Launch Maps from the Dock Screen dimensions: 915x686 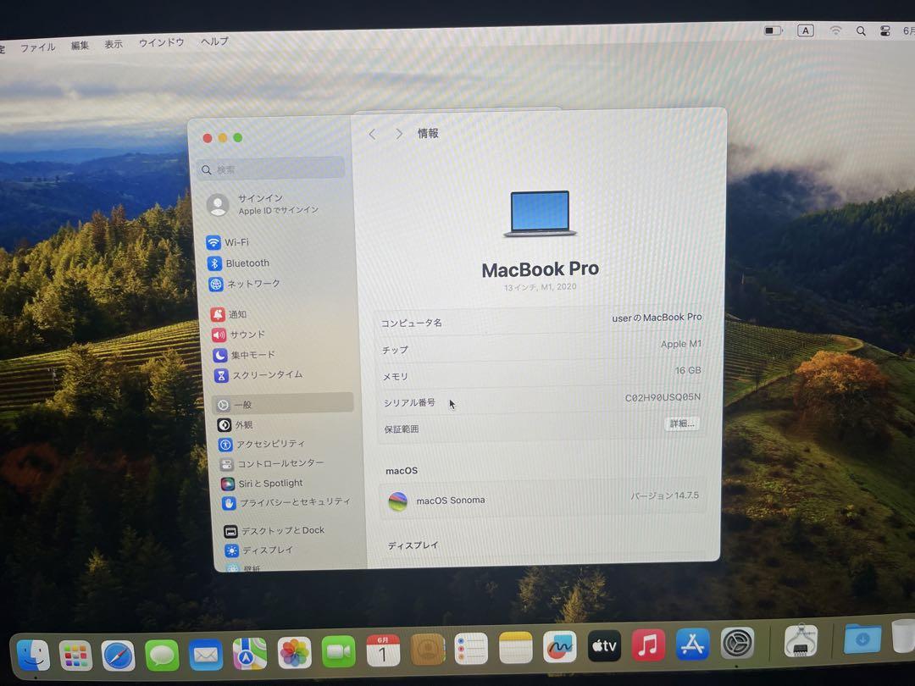(x=250, y=653)
